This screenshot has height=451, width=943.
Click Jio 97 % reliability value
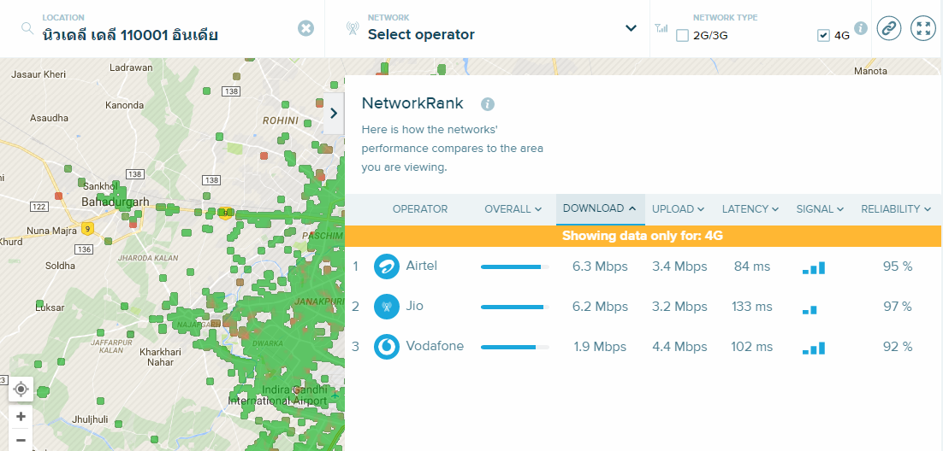coord(898,307)
